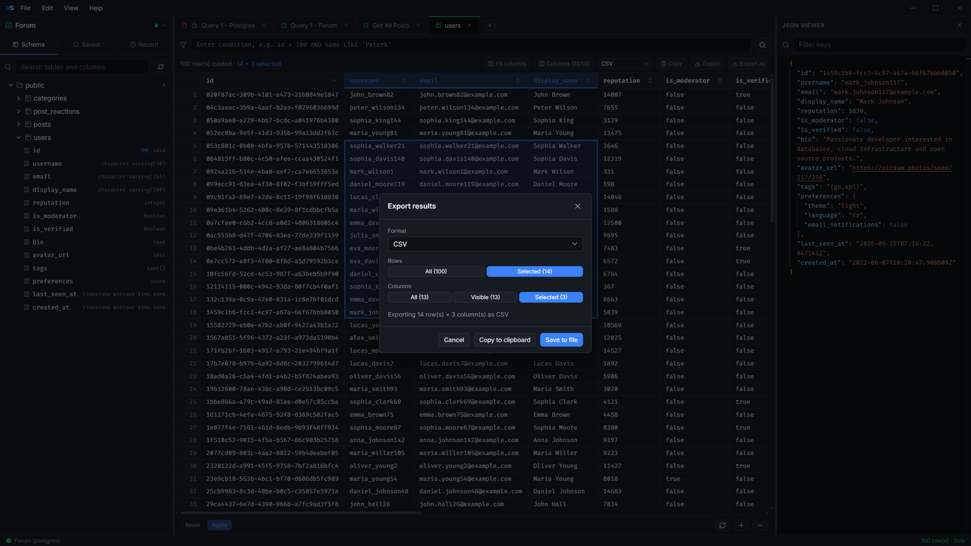Open the Saved sidebar tab
This screenshot has height=546, width=971.
[86, 45]
